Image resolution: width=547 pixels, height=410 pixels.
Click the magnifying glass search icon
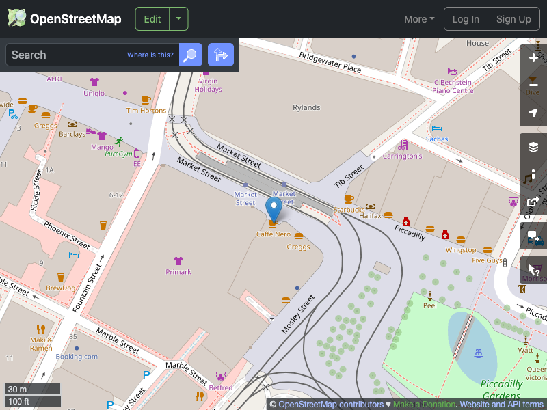(x=190, y=55)
